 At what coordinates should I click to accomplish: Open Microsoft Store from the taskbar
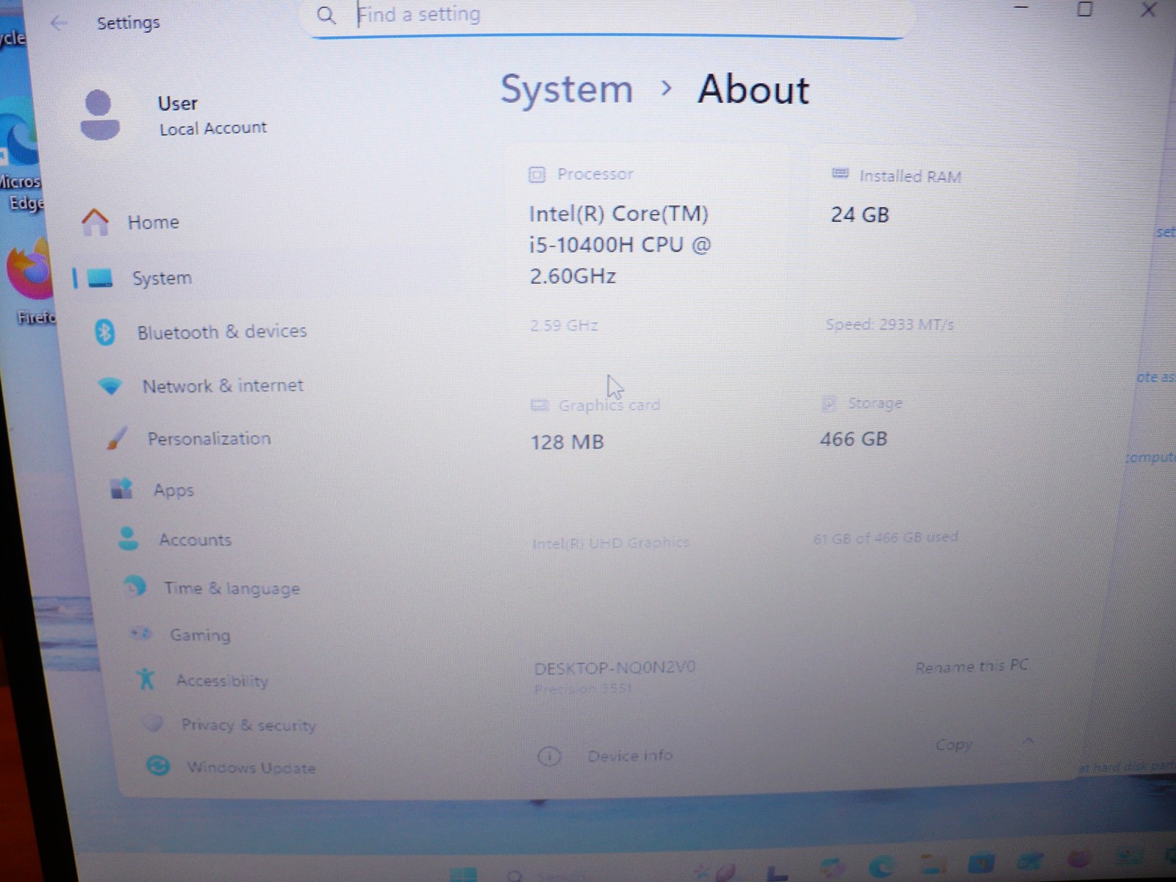[x=980, y=863]
